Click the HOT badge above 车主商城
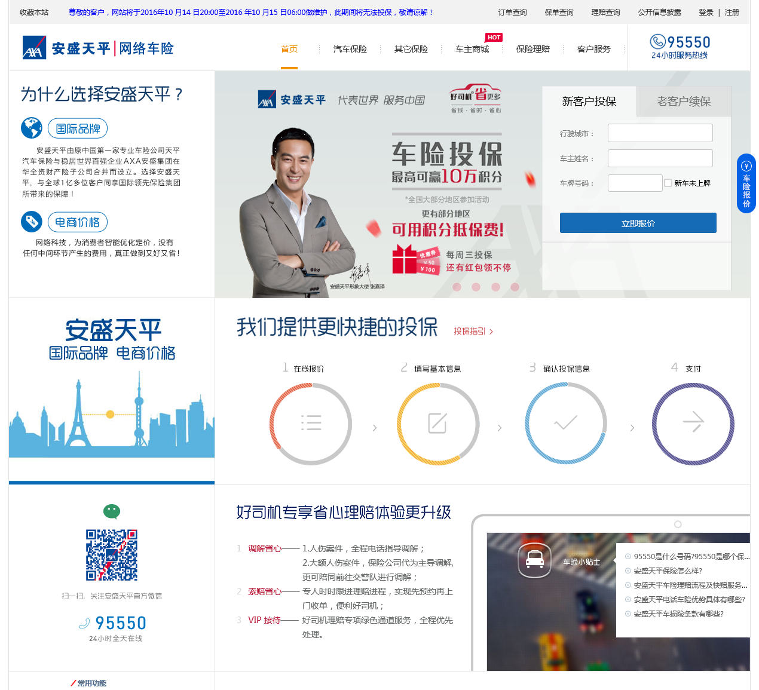This screenshot has width=759, height=690. tap(494, 37)
